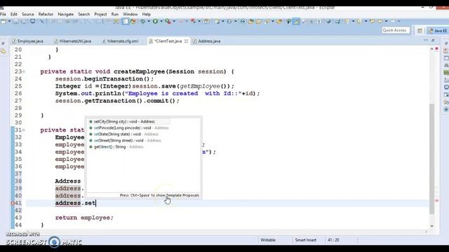Maximize the editor area
This screenshot has width=449, height=252.
point(433,41)
